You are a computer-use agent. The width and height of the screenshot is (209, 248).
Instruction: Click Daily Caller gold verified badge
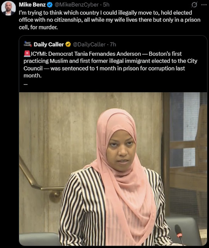(68, 45)
